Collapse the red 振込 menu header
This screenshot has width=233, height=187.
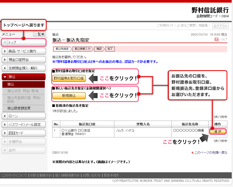[24, 77]
